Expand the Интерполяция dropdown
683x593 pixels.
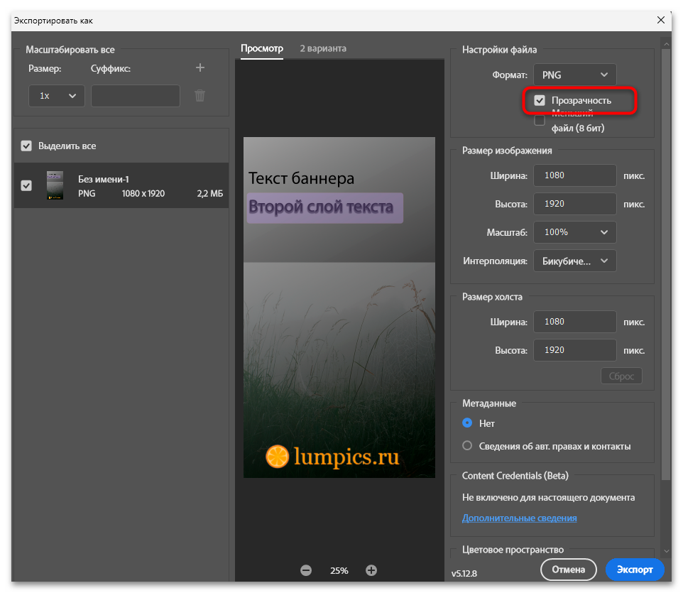pyautogui.click(x=574, y=261)
